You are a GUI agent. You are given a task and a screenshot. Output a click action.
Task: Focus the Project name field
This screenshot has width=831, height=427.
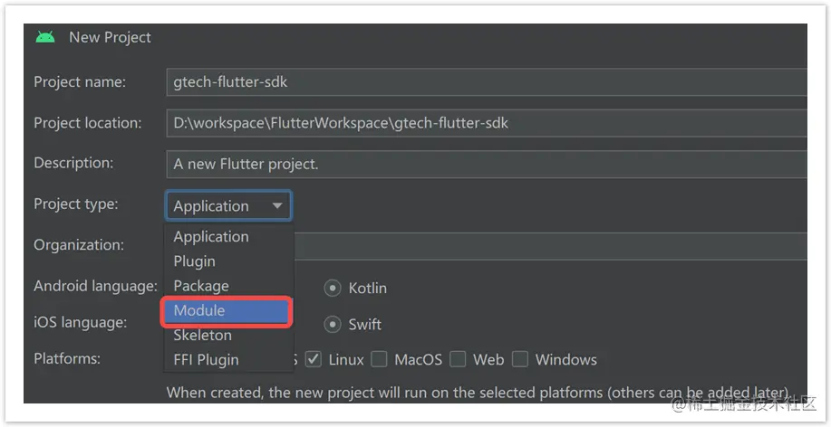point(487,82)
